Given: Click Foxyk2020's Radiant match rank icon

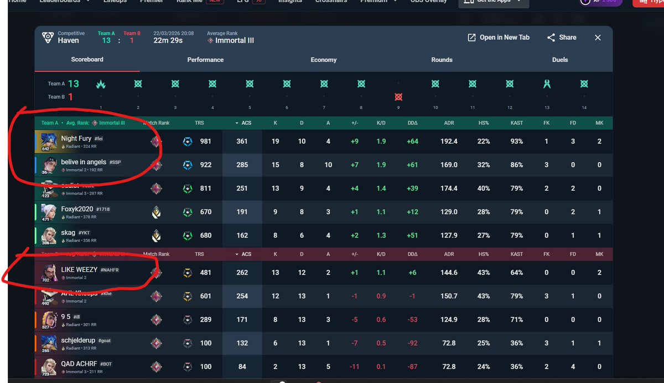Looking at the screenshot, I should click(x=157, y=212).
